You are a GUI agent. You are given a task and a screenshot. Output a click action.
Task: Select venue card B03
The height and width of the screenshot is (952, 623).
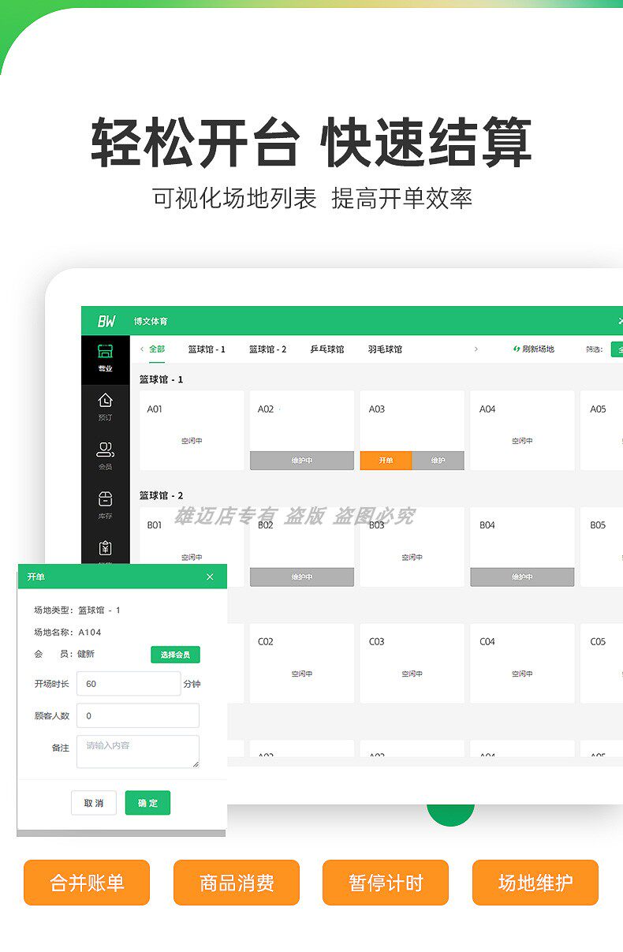coord(412,547)
